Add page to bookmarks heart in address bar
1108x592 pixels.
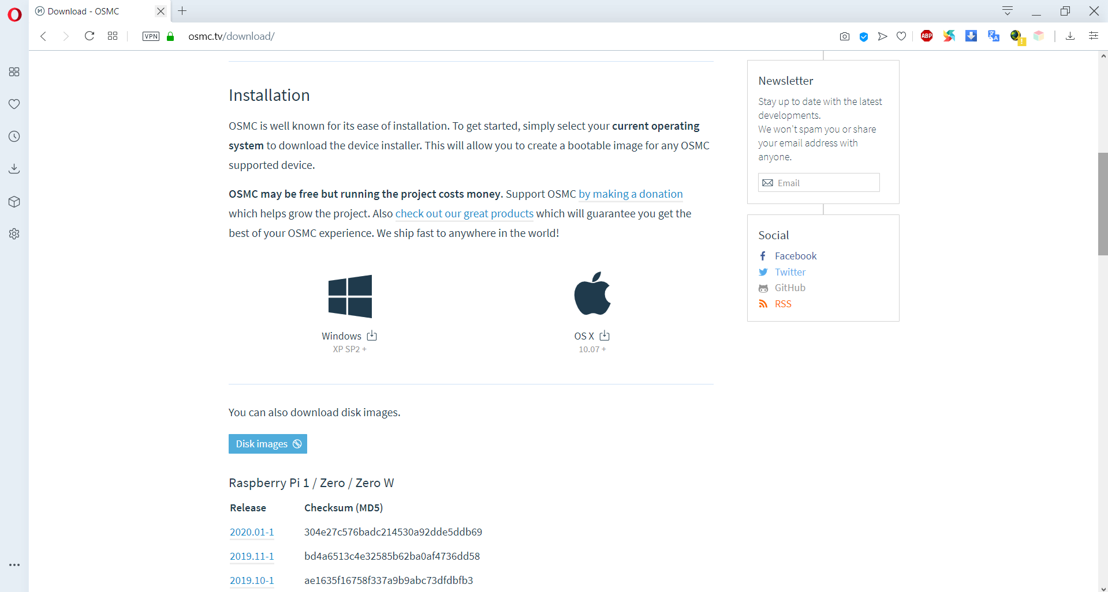click(x=901, y=36)
